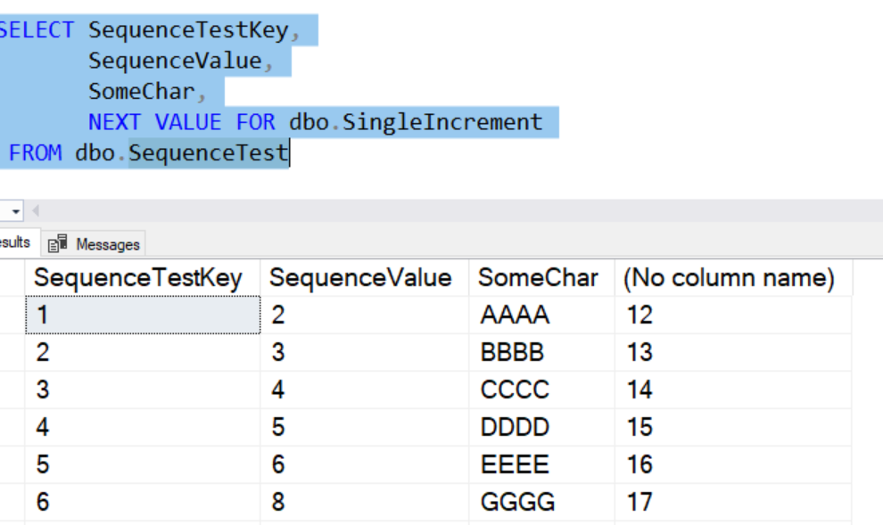Select the SequenceTestKey column header
The image size is (883, 525).
(137, 278)
